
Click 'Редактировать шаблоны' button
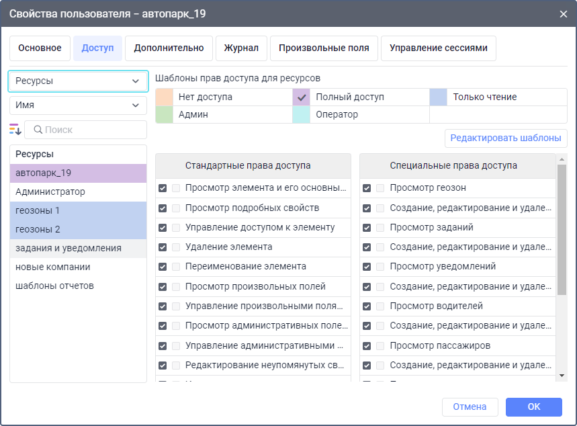click(x=505, y=138)
